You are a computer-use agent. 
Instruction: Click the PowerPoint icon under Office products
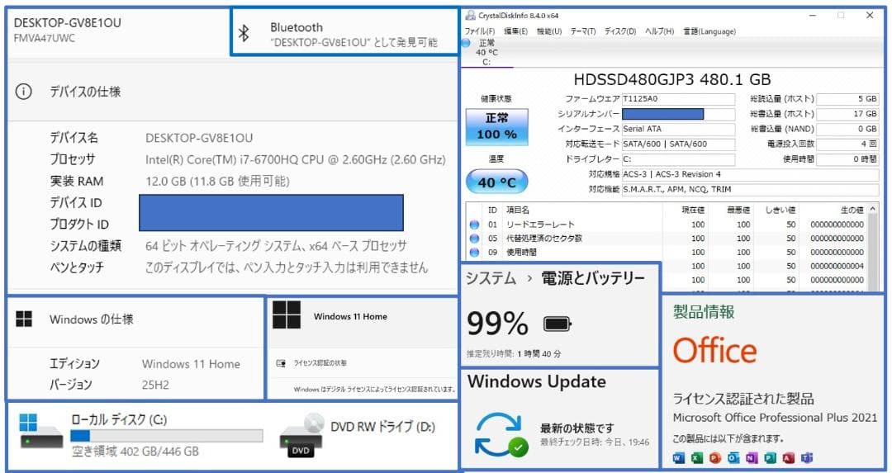715,457
